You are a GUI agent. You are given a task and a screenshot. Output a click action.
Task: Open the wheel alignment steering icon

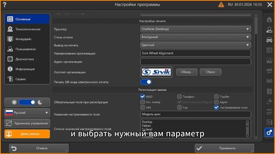(x=269, y=81)
